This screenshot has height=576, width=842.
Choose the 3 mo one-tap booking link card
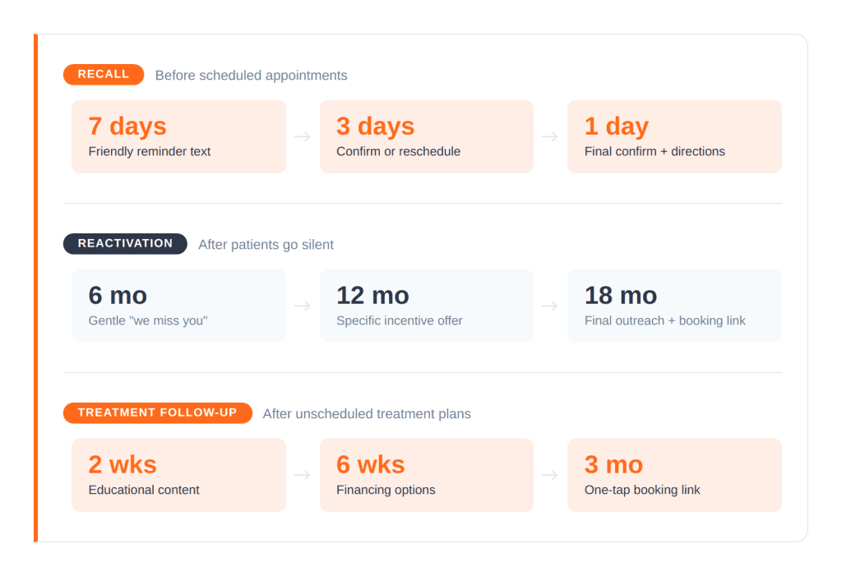[x=674, y=475]
